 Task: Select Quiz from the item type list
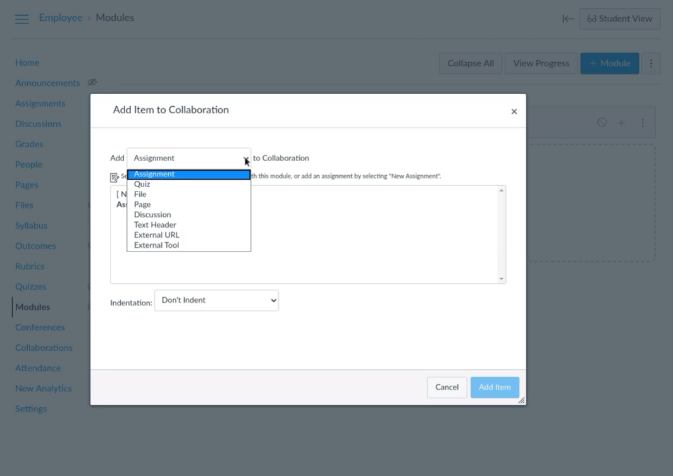pyautogui.click(x=142, y=184)
